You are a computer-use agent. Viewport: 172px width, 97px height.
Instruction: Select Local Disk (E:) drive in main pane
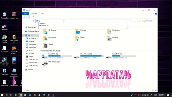click(121, 56)
